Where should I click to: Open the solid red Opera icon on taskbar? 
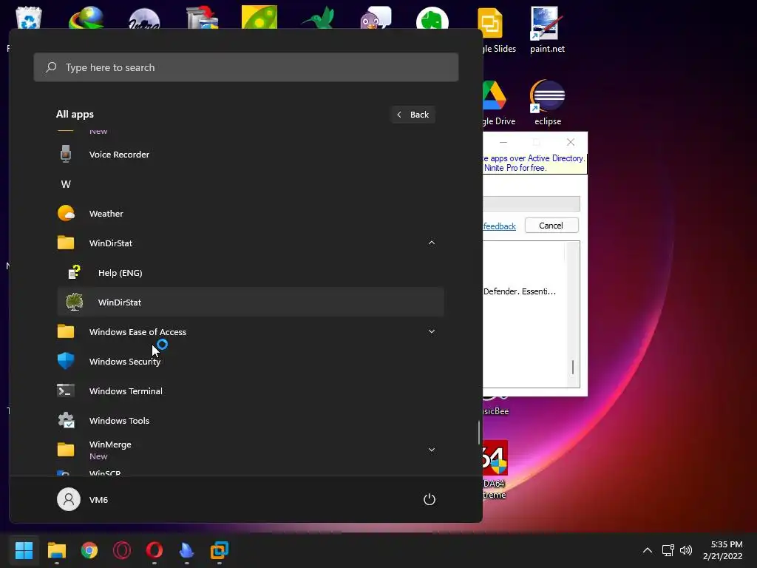point(154,550)
